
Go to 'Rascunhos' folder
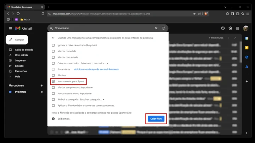click(x=21, y=71)
